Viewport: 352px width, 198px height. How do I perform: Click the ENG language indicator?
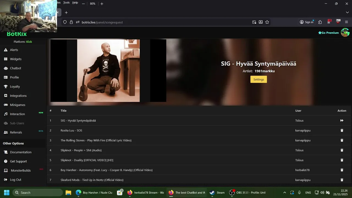pos(308,193)
